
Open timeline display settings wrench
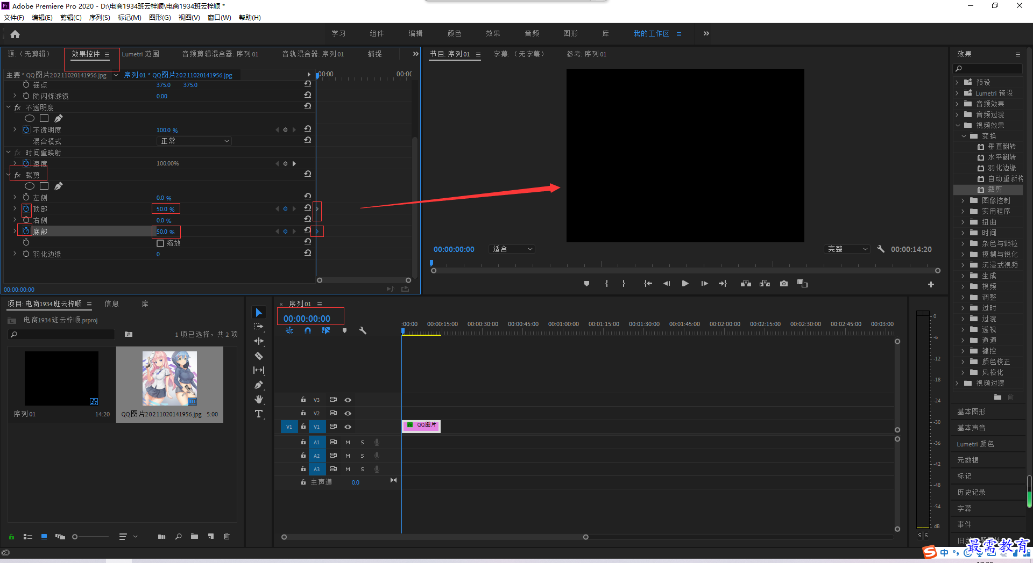363,331
